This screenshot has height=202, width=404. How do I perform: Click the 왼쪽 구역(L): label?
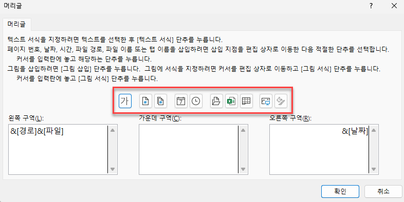[26, 118]
